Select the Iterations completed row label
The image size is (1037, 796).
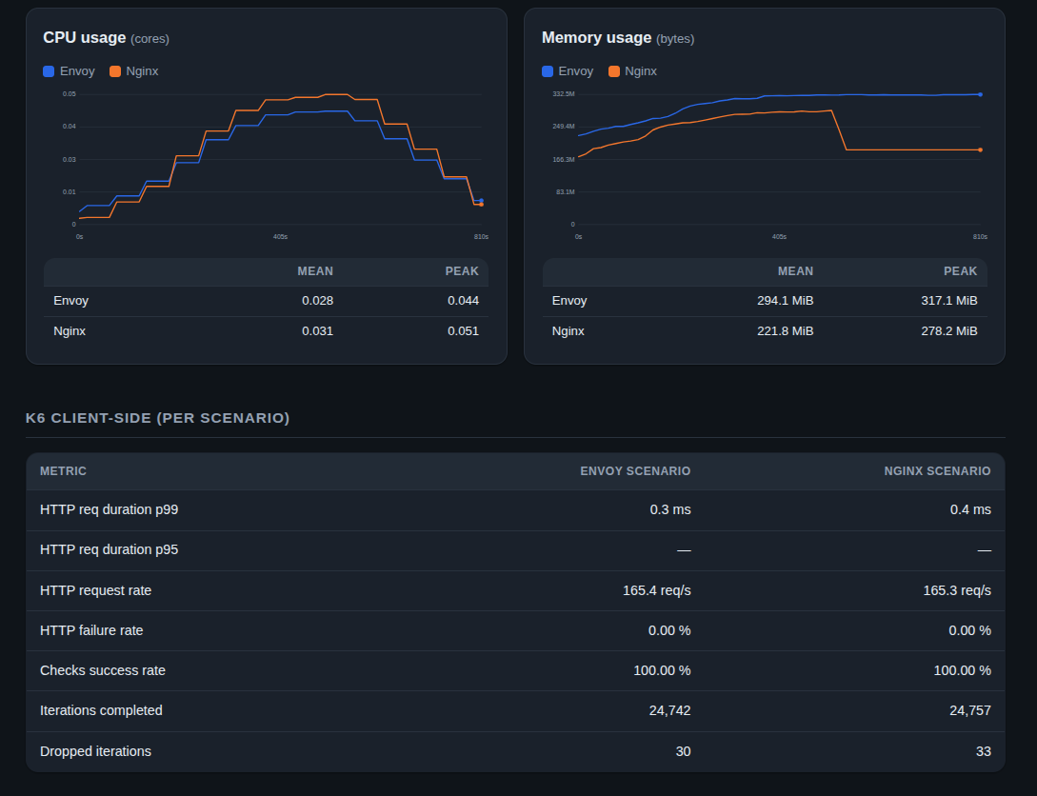click(x=101, y=710)
